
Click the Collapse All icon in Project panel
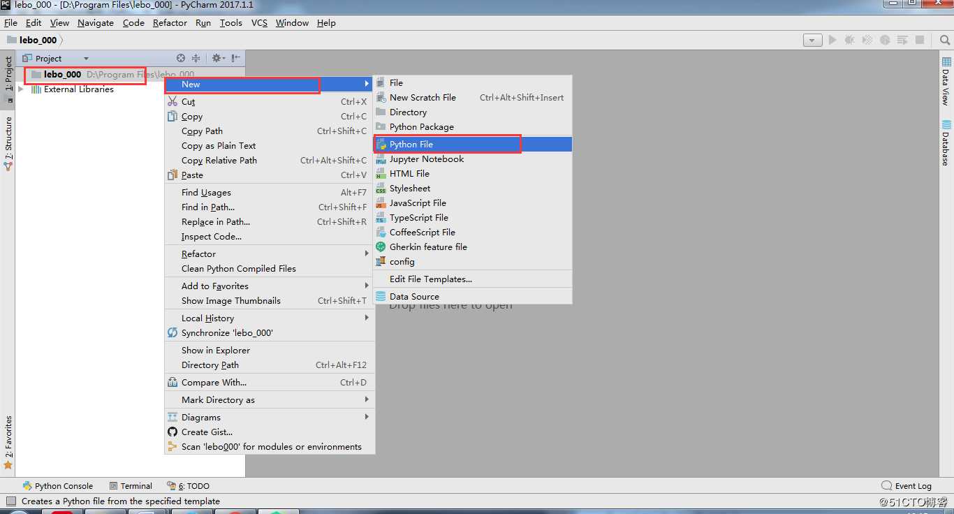tap(196, 58)
